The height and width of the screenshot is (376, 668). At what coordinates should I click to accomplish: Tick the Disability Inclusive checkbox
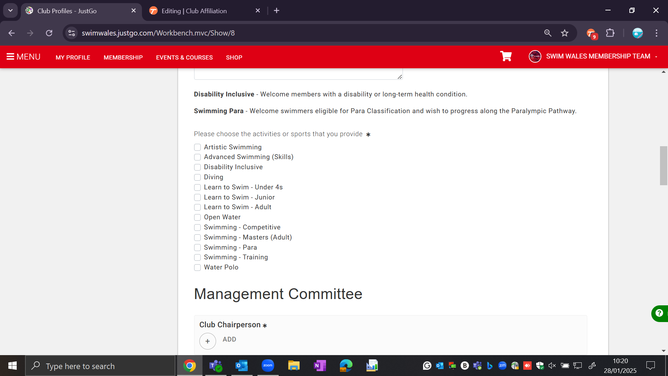point(197,167)
